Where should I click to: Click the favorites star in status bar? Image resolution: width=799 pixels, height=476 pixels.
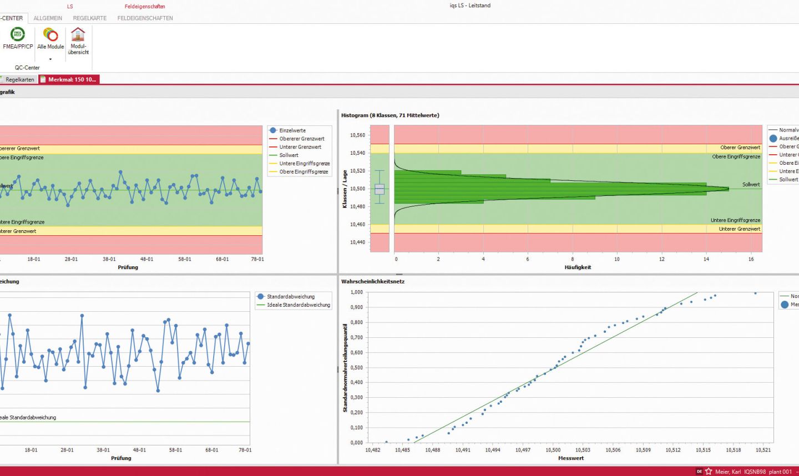tap(709, 472)
